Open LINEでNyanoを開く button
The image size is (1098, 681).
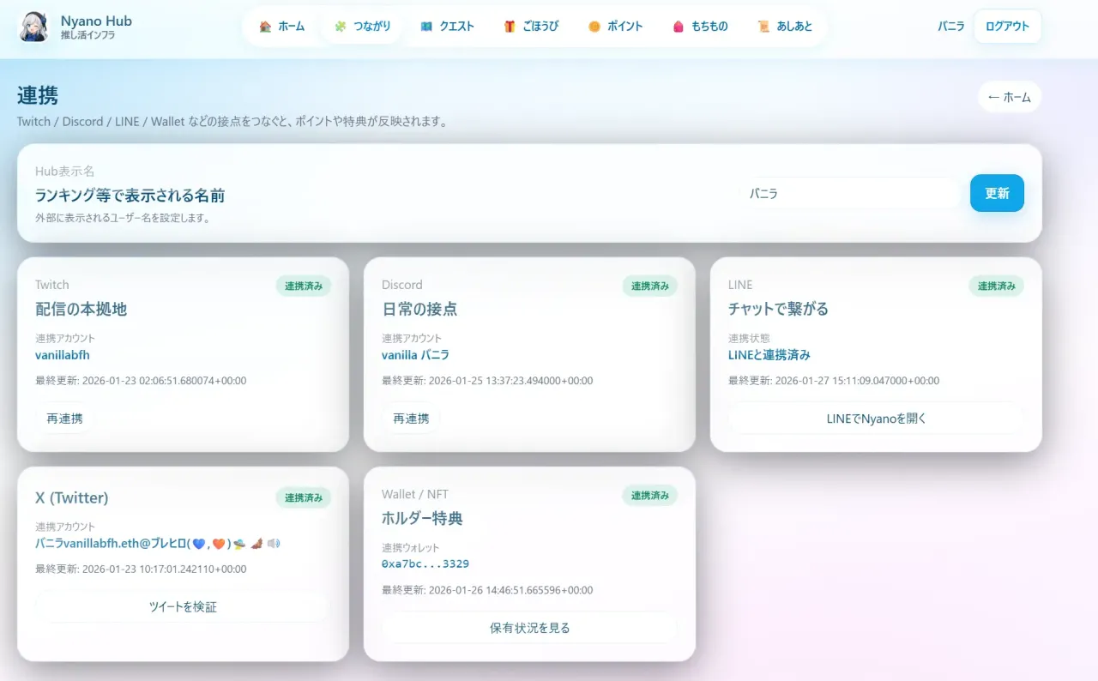[875, 419]
